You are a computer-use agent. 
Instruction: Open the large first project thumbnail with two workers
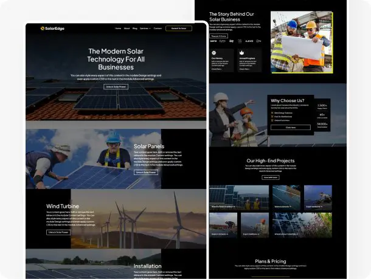[x=239, y=198]
